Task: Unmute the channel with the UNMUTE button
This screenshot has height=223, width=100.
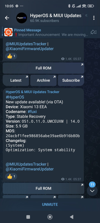Action: point(50,205)
